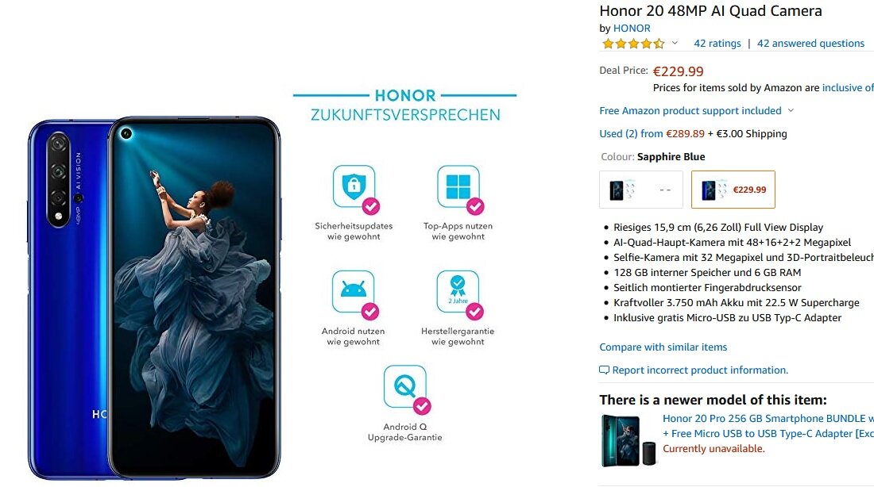Open the HONOR brand link
Viewport: 874px width, 487px height.
(632, 28)
